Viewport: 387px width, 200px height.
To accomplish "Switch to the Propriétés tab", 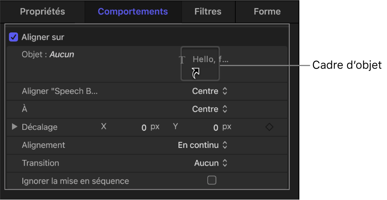I will 42,12.
